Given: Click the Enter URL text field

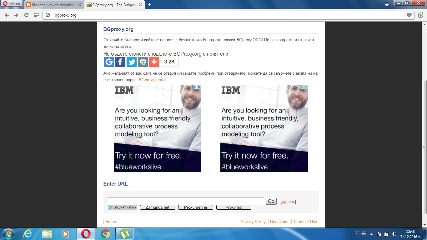Looking at the screenshot, I should 185,201.
